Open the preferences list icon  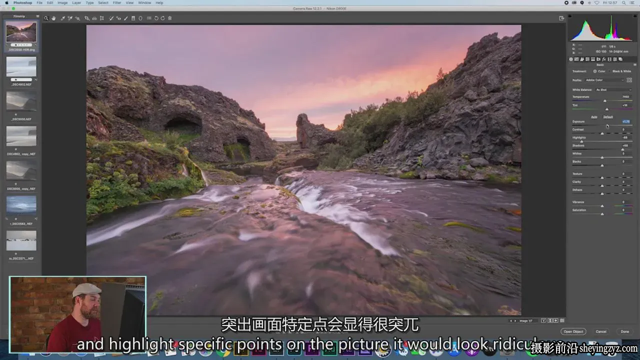pyautogui.click(x=149, y=18)
